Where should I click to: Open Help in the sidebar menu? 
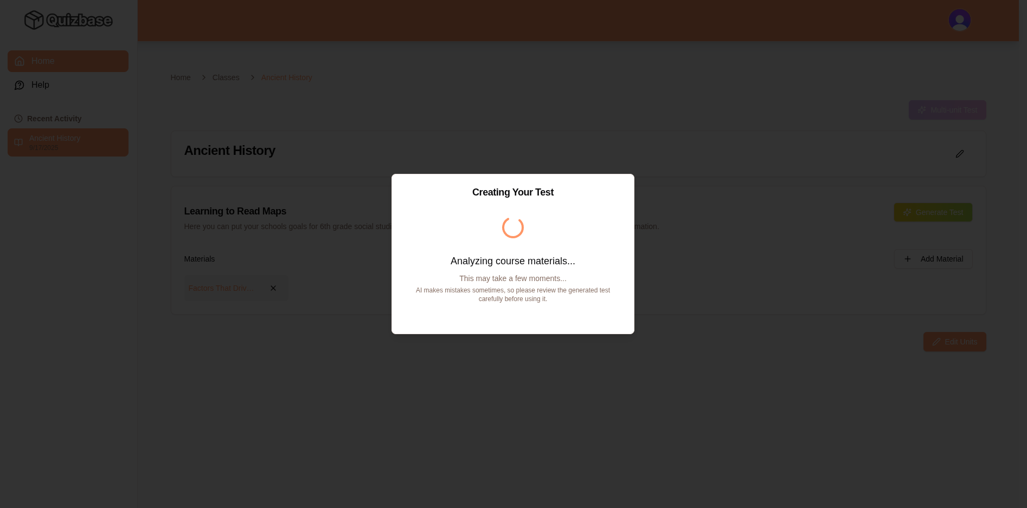[x=40, y=85]
